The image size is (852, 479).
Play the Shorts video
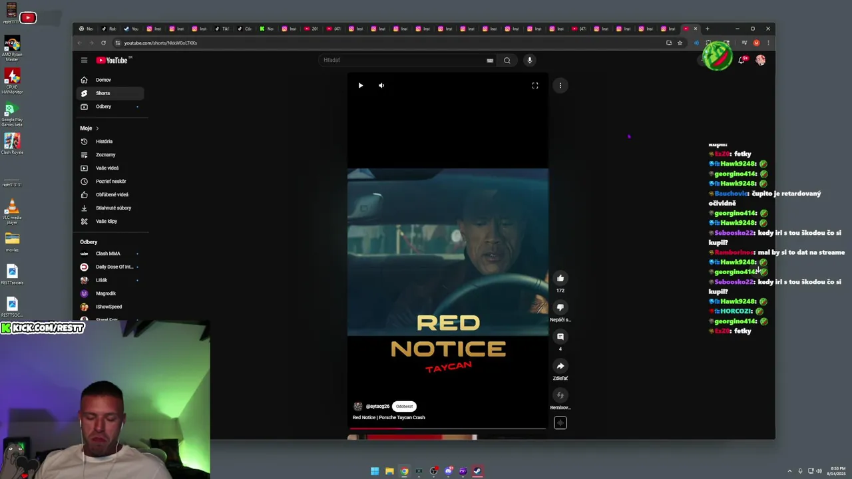[x=361, y=85]
